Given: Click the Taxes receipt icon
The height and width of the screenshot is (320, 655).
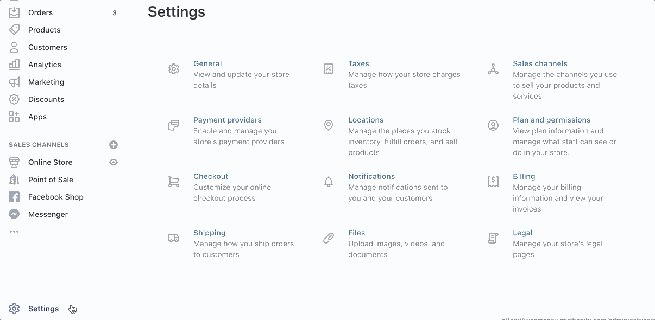Looking at the screenshot, I should click(329, 69).
